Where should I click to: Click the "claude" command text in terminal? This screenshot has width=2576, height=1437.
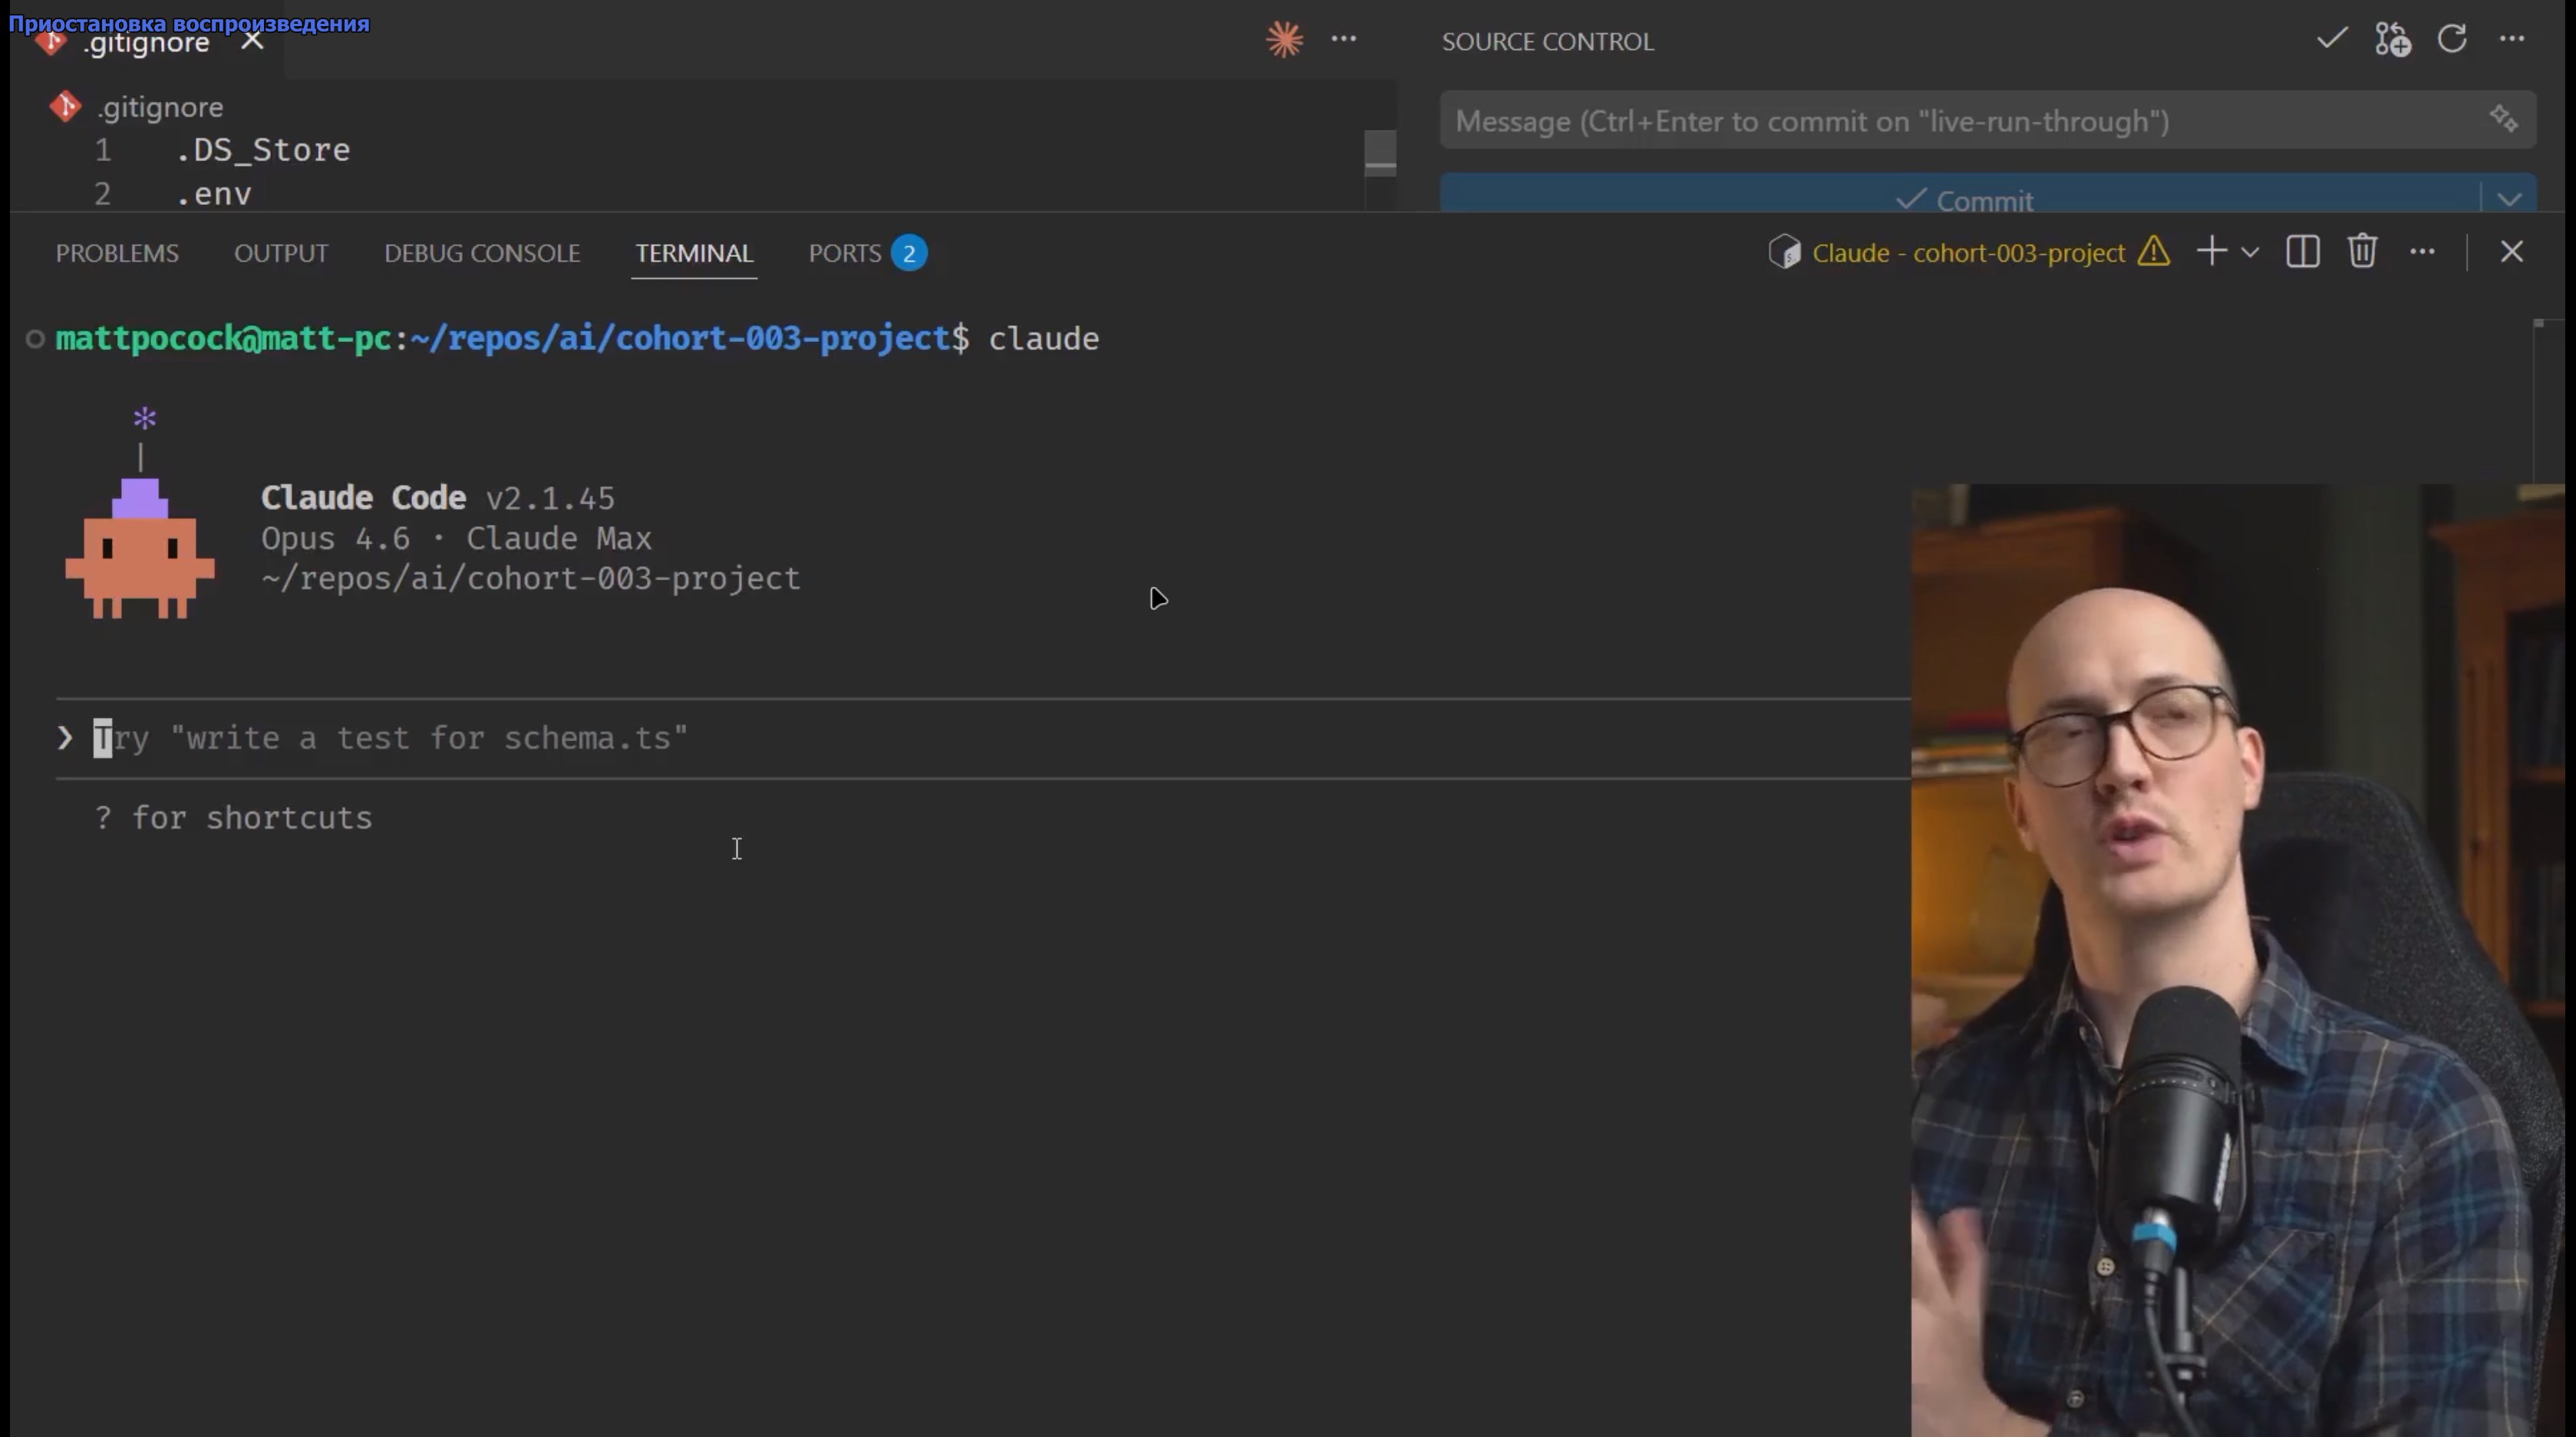point(1043,339)
